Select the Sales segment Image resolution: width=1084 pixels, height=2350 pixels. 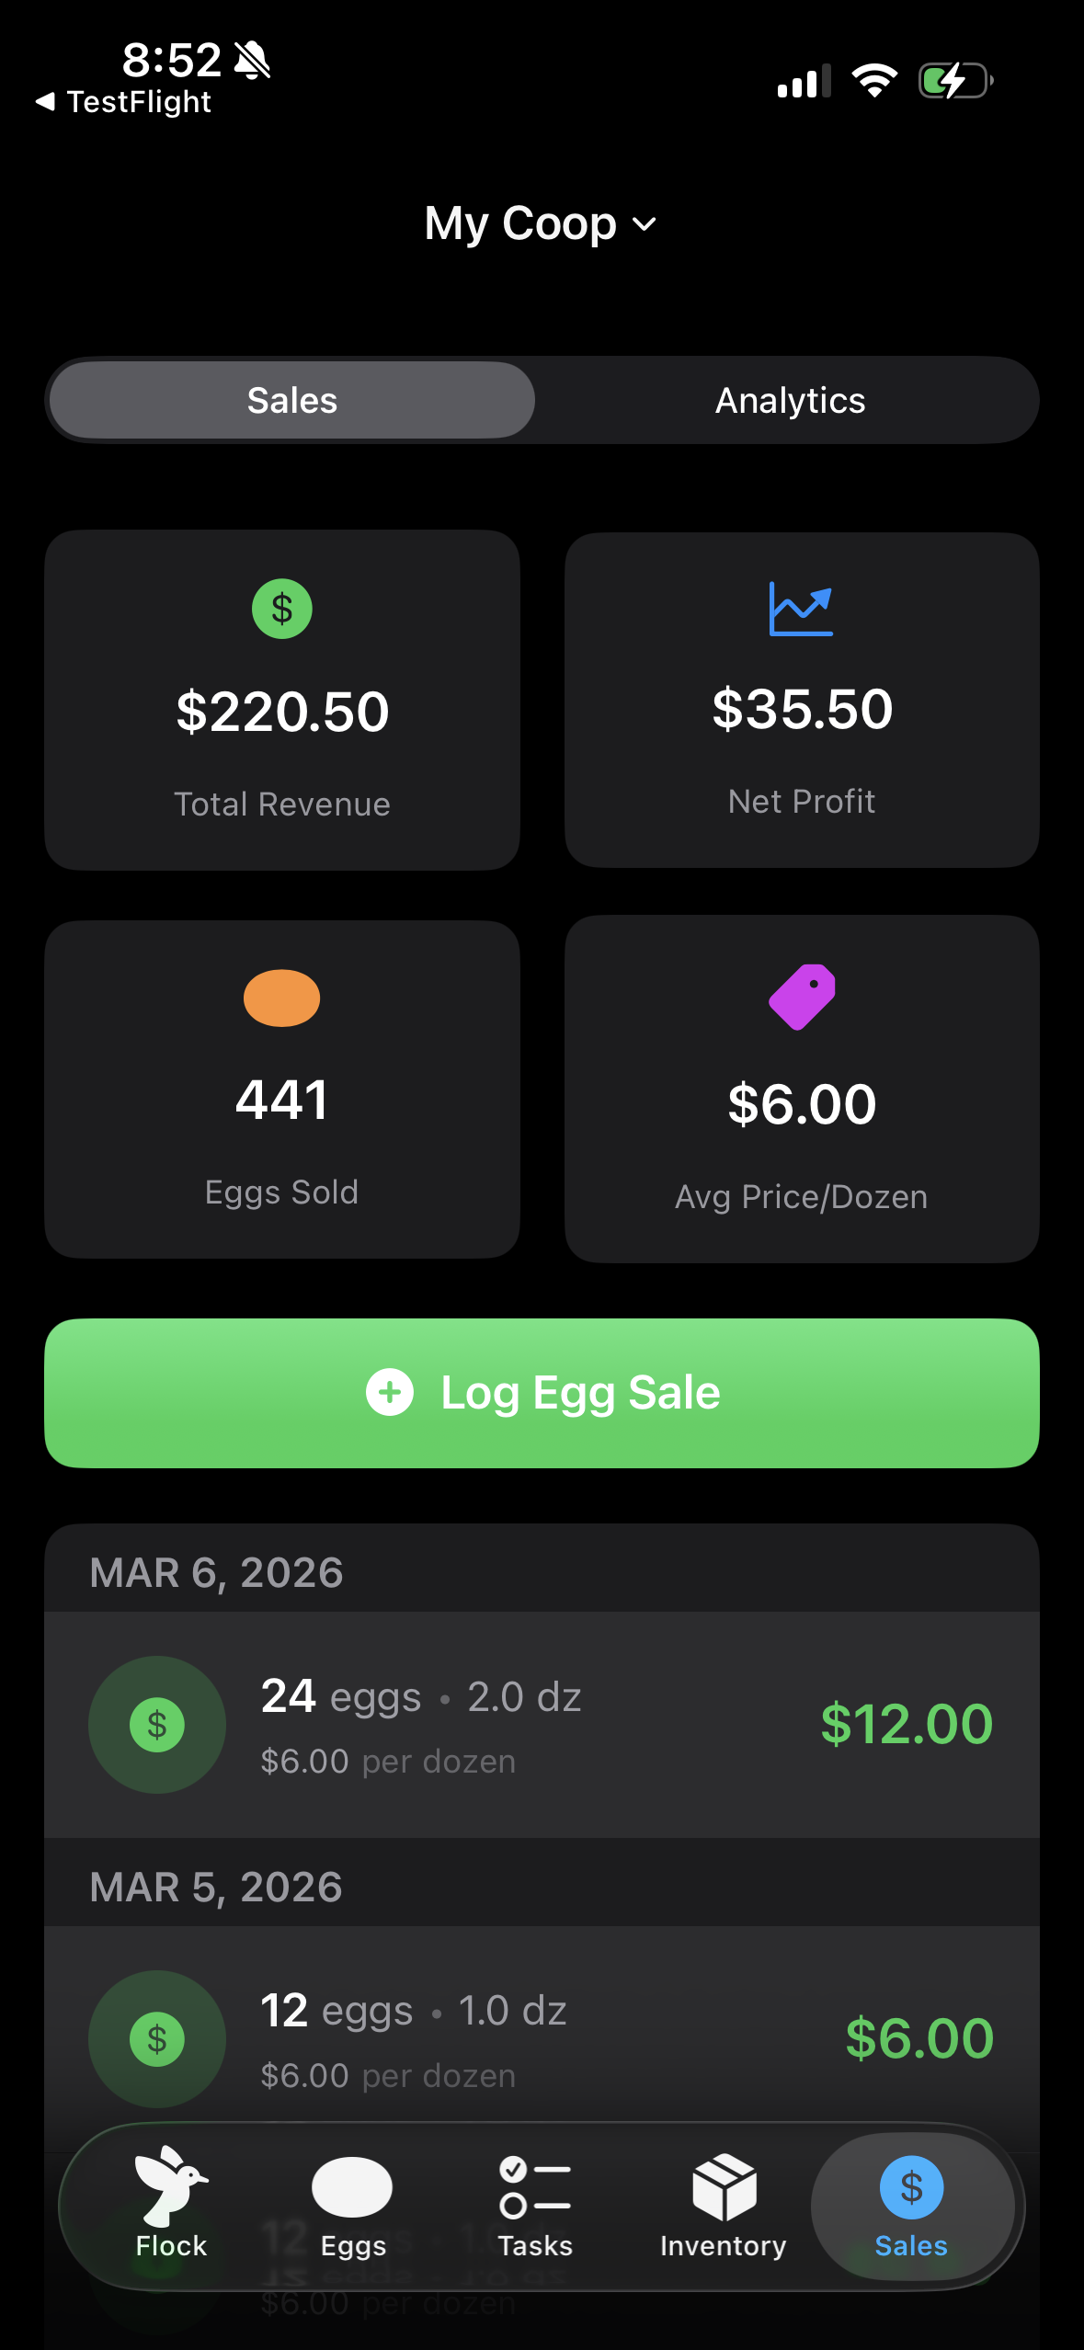[x=292, y=401]
